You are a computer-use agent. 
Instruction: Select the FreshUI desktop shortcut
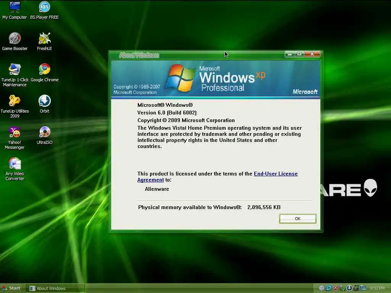pyautogui.click(x=44, y=41)
